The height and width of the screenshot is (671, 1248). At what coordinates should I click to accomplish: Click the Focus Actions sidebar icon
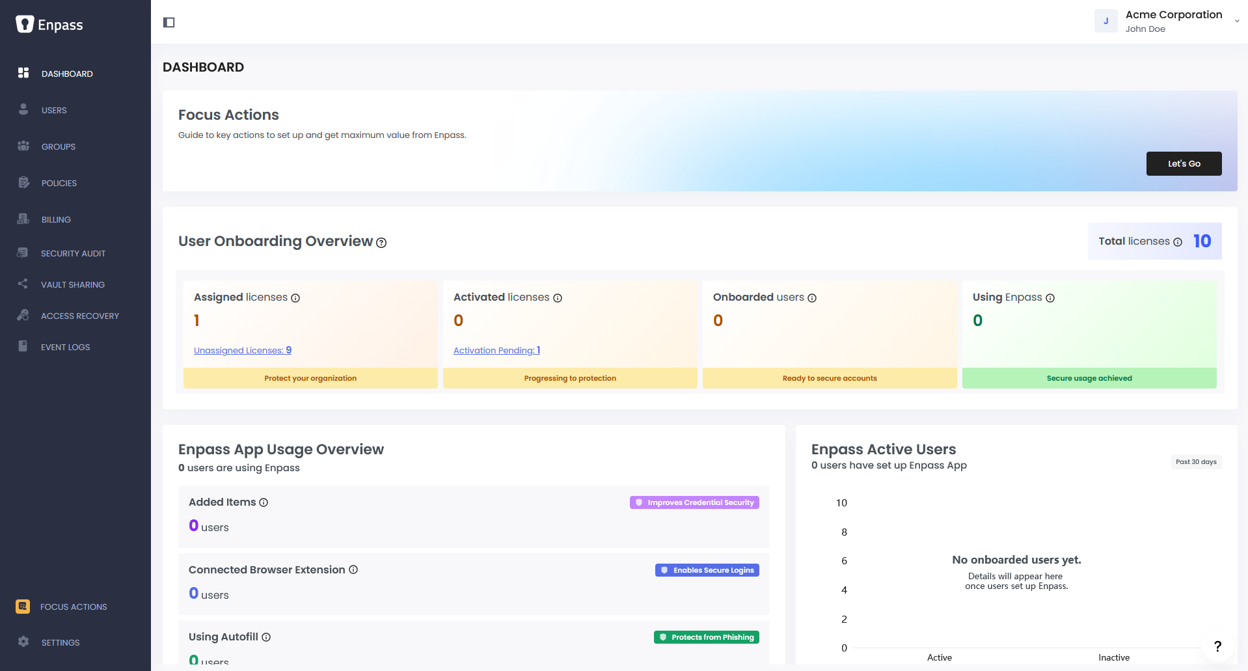pos(23,607)
